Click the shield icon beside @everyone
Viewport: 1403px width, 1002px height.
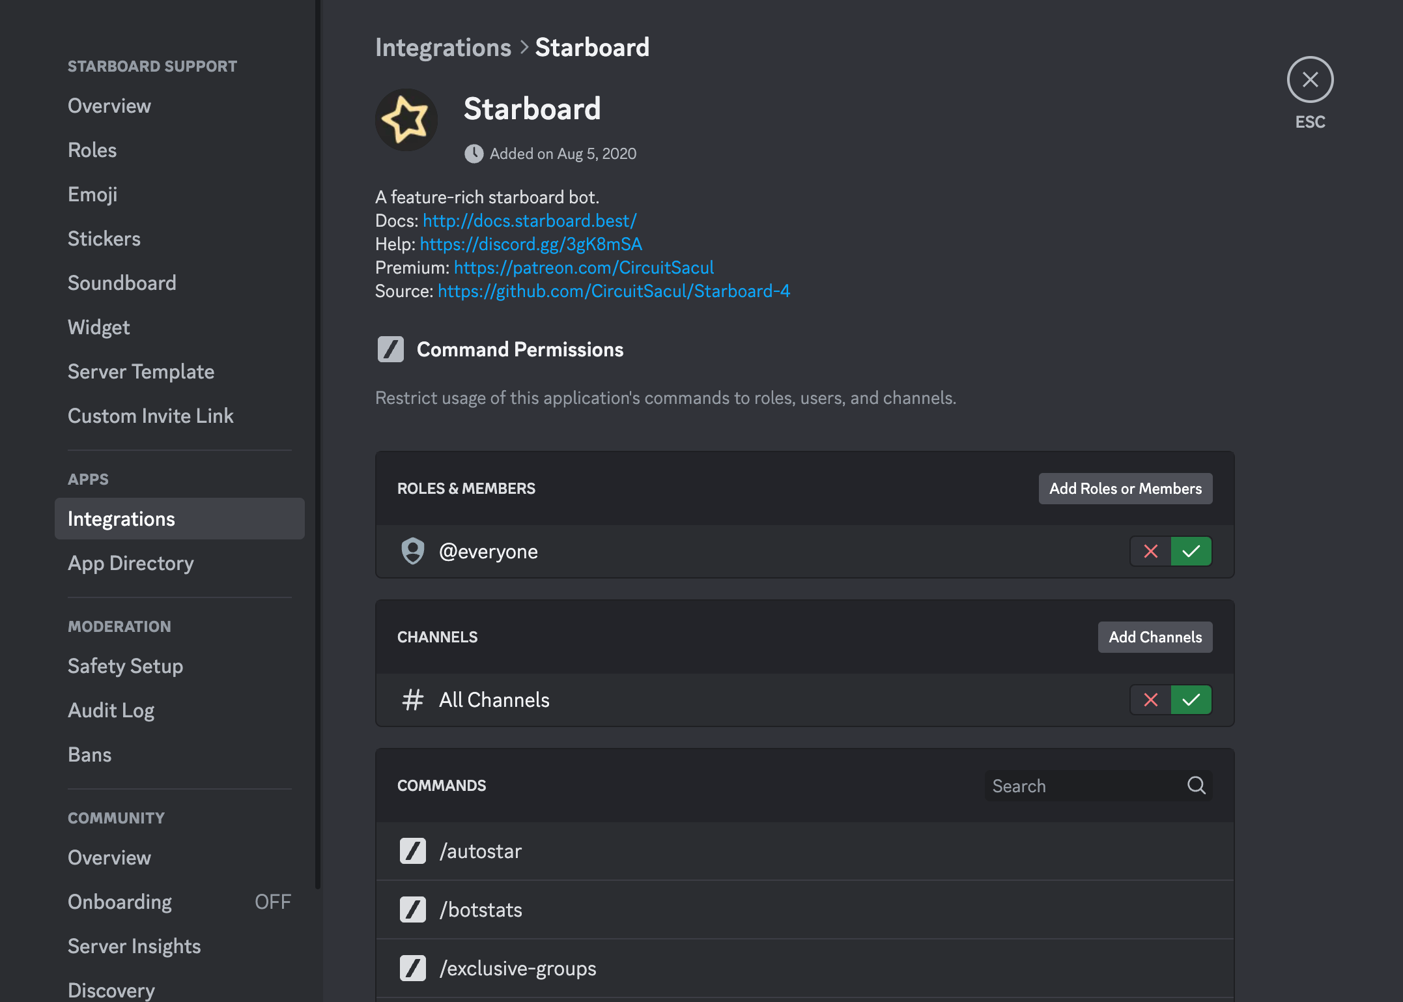tap(413, 551)
